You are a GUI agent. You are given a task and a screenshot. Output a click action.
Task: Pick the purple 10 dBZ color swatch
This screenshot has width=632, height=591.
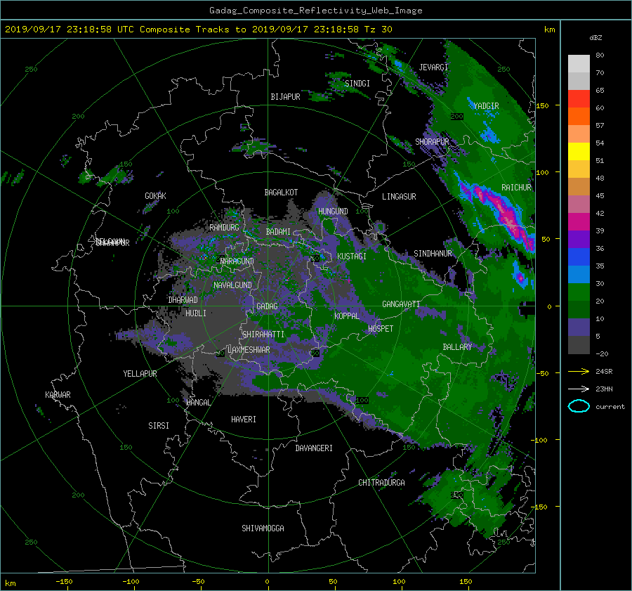579,327
